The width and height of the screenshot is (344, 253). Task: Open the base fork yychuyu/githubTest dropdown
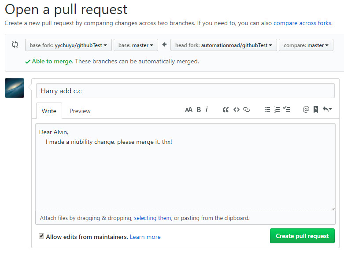[68, 45]
